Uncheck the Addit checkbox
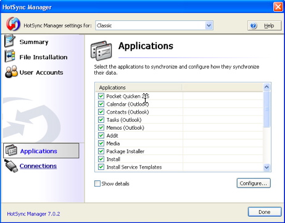Screen dimensions: 285x223 (101, 135)
